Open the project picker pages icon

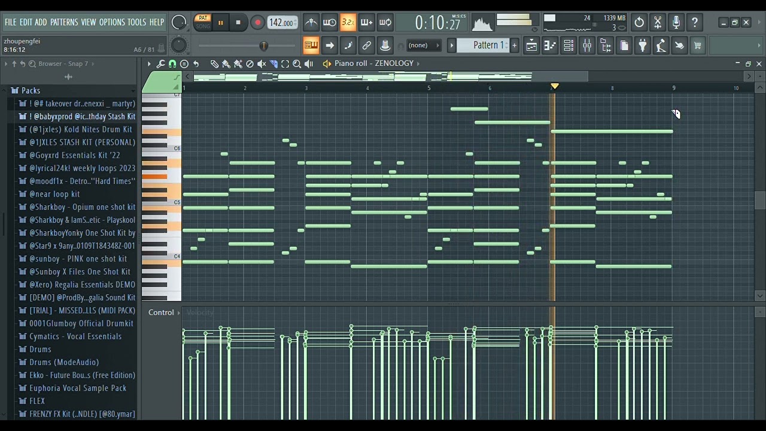pyautogui.click(x=624, y=45)
